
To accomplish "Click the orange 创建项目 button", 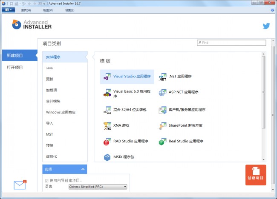I will click(256, 175).
